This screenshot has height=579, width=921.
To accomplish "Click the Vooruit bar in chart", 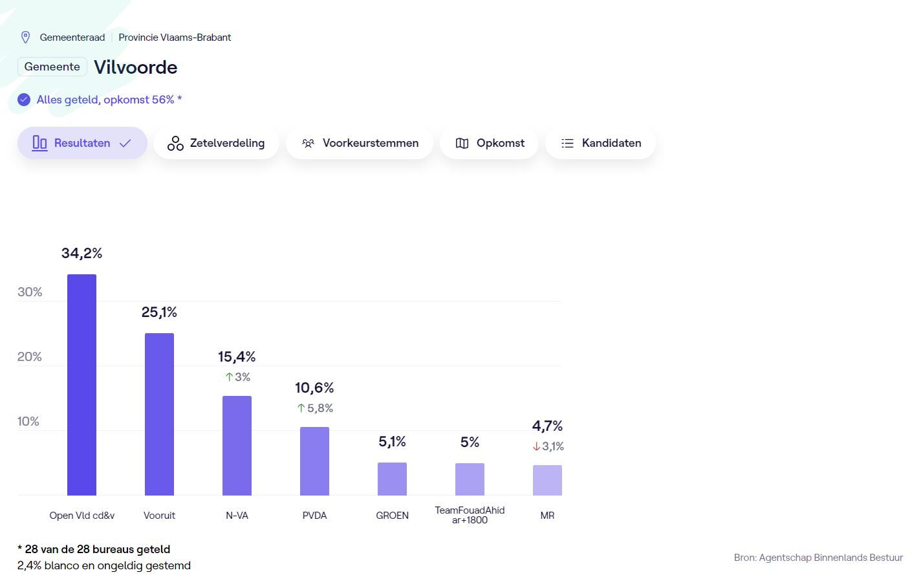I will click(159, 414).
